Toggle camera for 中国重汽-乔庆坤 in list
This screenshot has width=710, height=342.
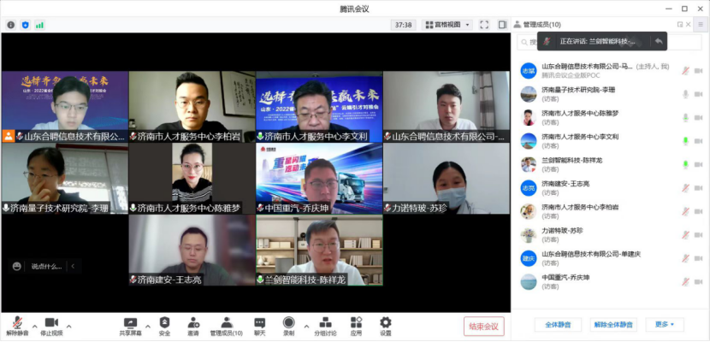coord(698,282)
